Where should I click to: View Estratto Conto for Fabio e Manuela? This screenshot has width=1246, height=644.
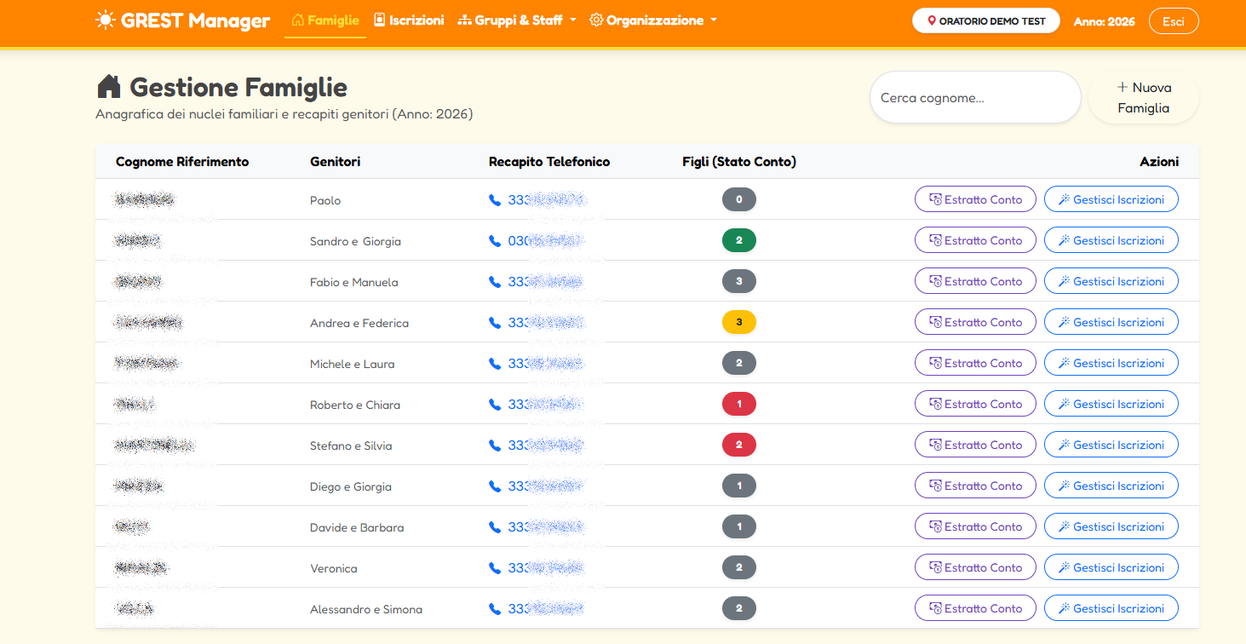click(x=975, y=281)
